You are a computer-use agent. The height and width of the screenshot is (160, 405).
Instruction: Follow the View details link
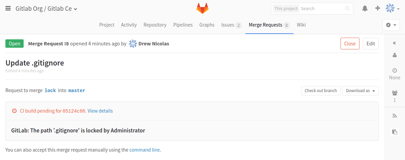point(100,111)
